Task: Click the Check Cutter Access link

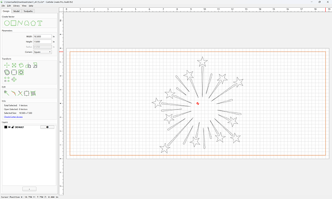Action: coord(13,117)
